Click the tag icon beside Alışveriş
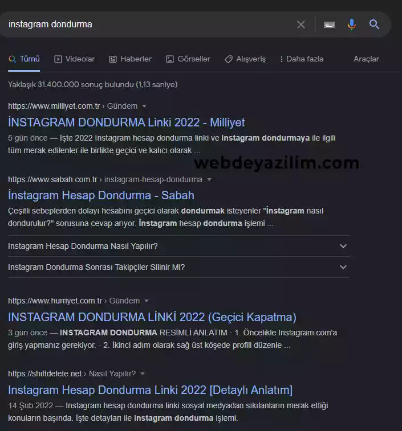Image resolution: width=402 pixels, height=431 pixels. tap(229, 59)
